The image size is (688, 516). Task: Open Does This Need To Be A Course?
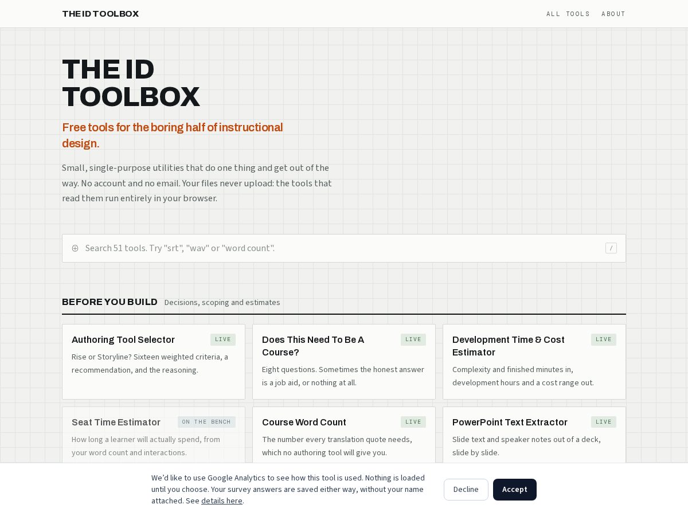tap(344, 362)
